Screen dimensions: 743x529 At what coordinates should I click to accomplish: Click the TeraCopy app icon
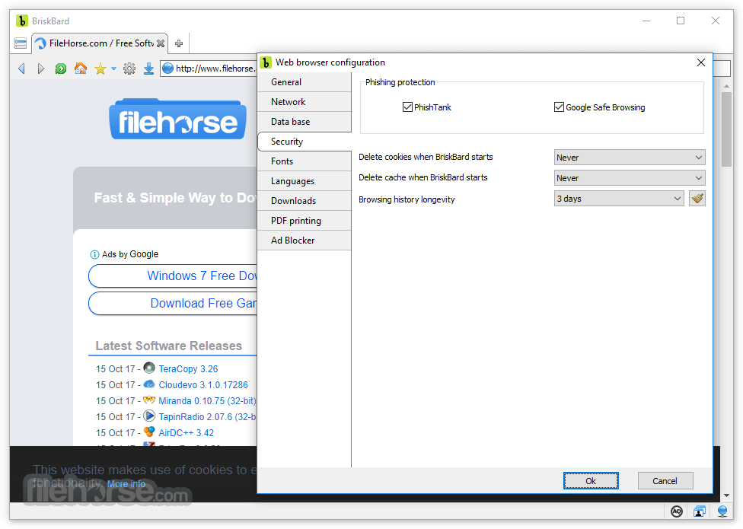click(x=149, y=368)
